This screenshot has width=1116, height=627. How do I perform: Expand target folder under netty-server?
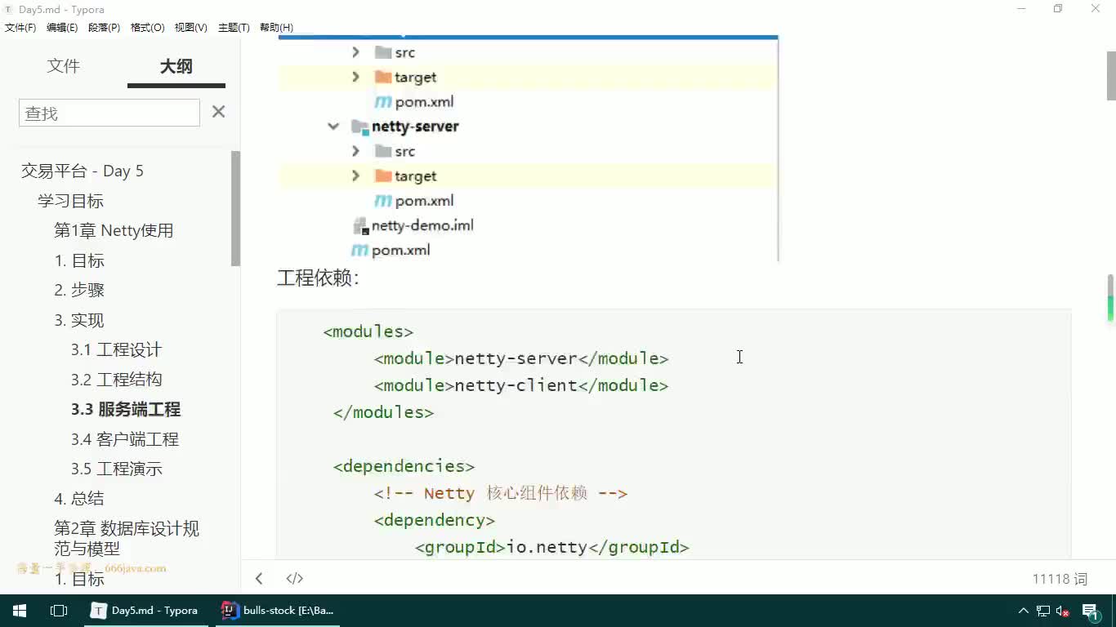click(355, 176)
